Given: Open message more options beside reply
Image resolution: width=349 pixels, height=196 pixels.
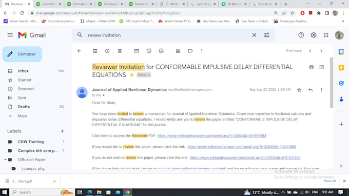Looking at the screenshot, I should [321, 90].
